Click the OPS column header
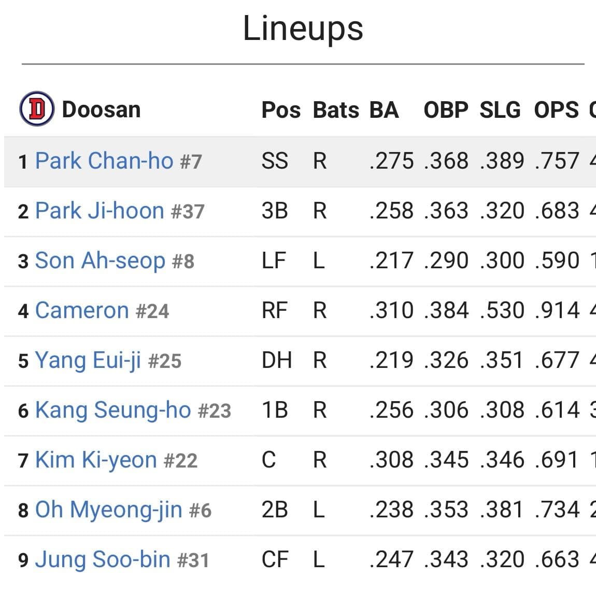The image size is (596, 603). pos(556,110)
